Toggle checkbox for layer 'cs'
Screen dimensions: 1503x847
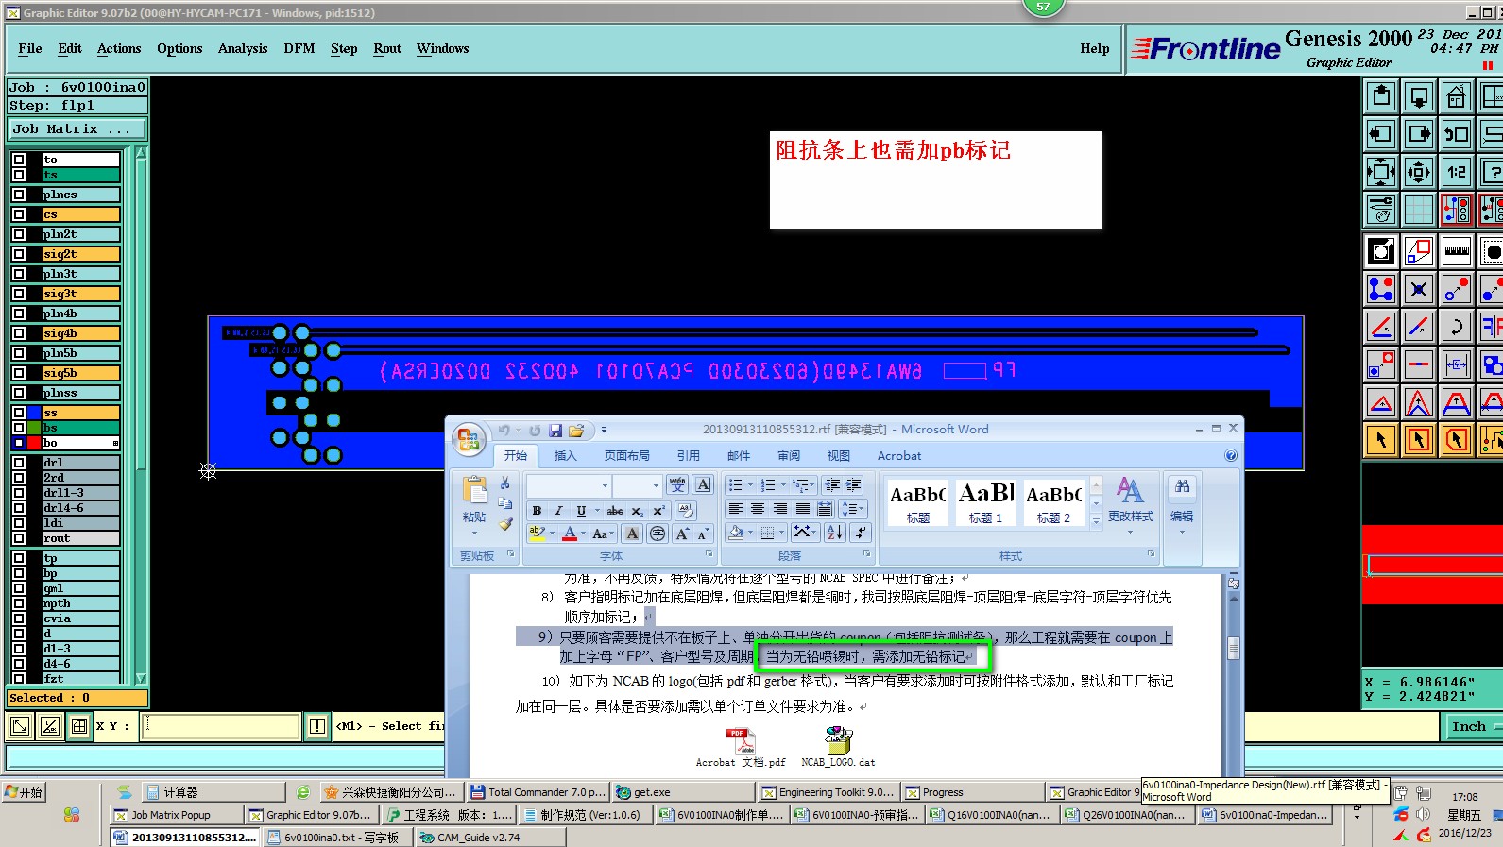(19, 214)
